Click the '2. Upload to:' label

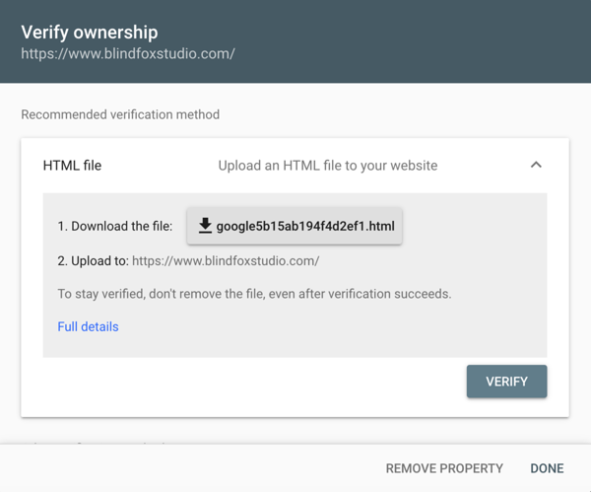[94, 260]
